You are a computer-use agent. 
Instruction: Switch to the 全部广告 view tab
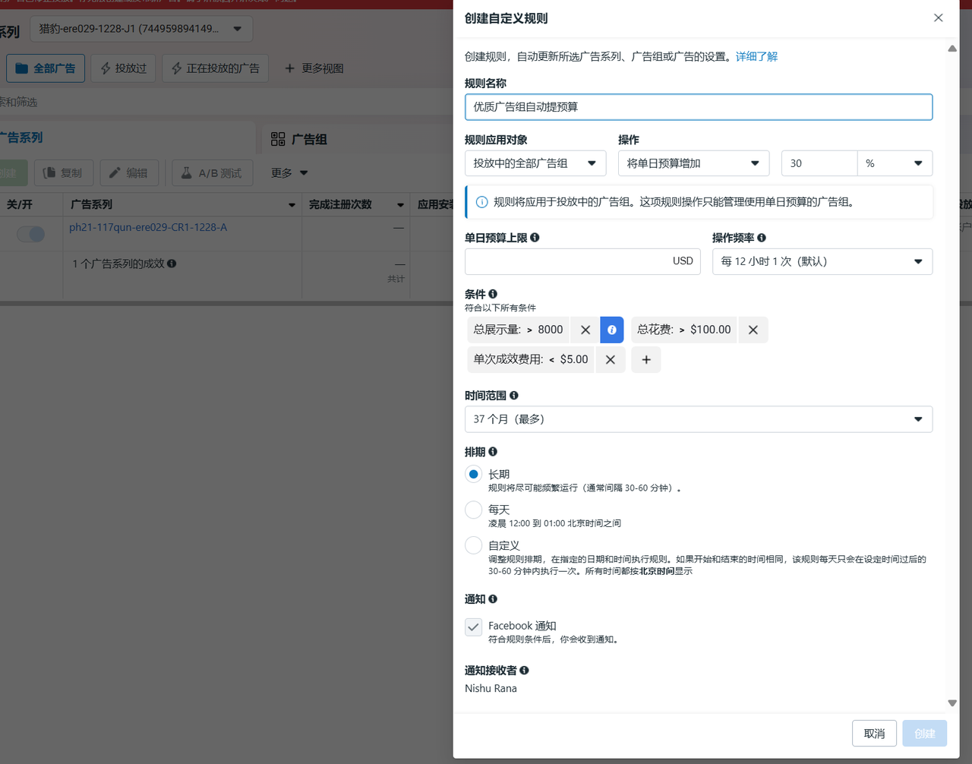[x=46, y=68]
